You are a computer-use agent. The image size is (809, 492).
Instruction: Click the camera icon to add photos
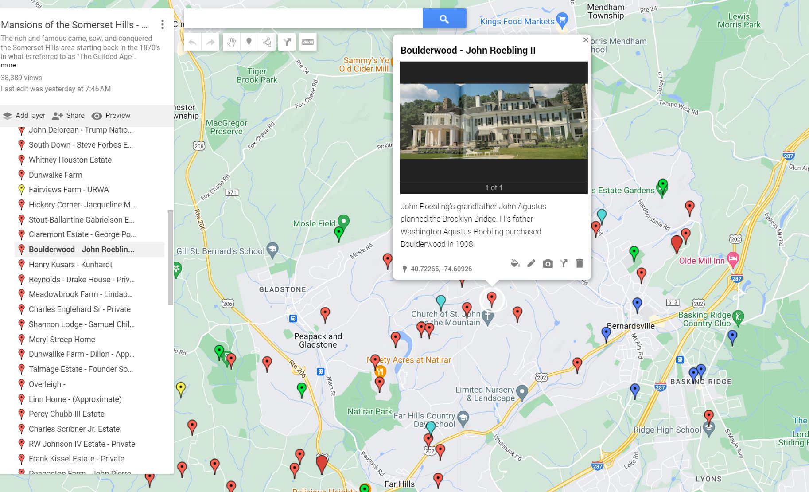[x=548, y=263]
